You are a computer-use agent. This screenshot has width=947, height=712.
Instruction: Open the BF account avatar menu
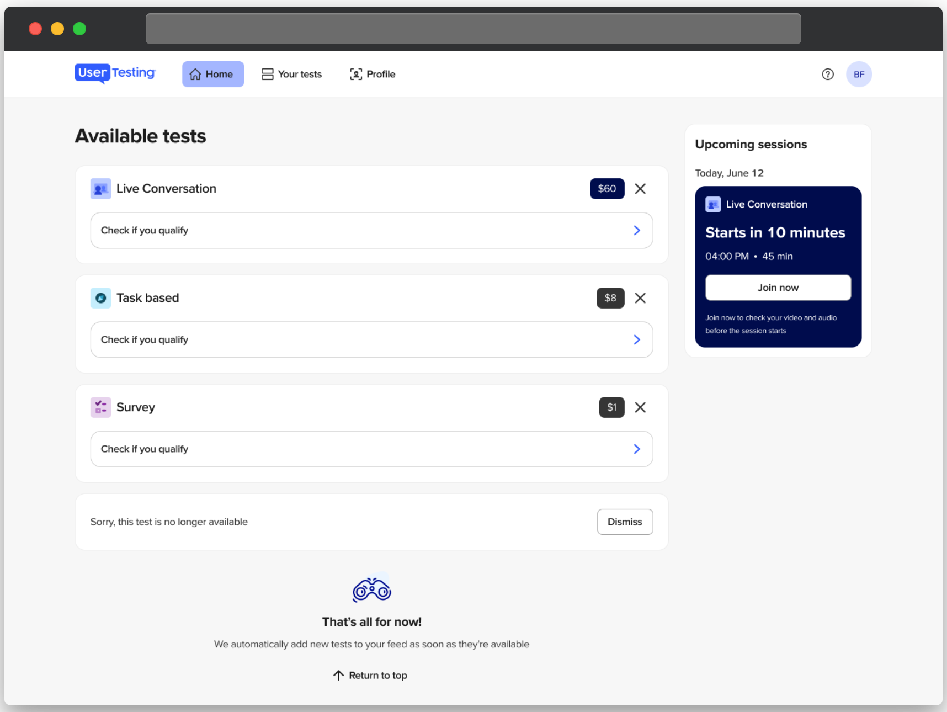tap(859, 74)
